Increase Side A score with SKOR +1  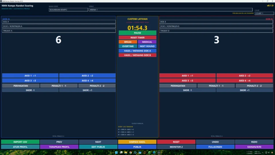[x=87, y=90]
